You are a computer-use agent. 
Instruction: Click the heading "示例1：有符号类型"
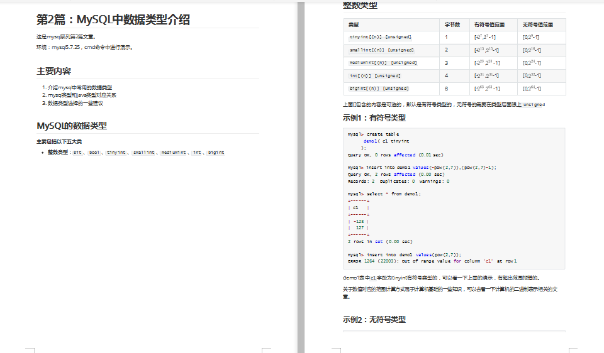click(374, 118)
